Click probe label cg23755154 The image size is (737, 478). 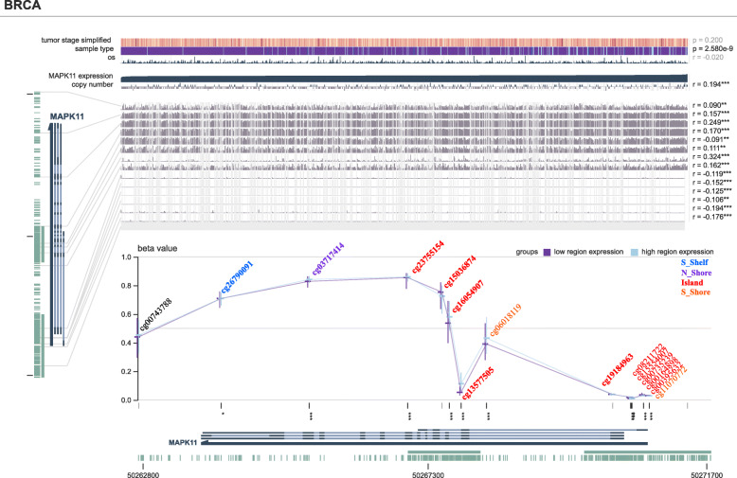click(428, 257)
